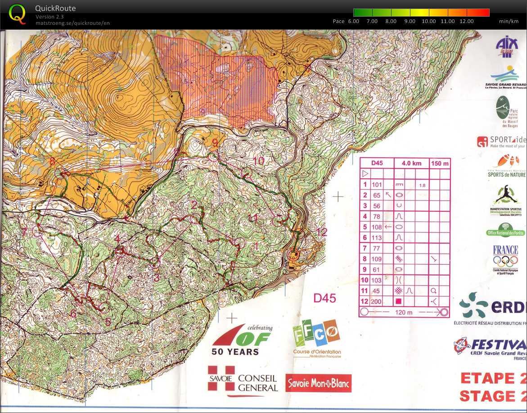
Task: Click the Office National des Forêts logo
Action: (505, 231)
